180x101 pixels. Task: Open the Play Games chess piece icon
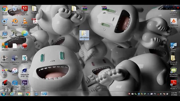(5, 59)
